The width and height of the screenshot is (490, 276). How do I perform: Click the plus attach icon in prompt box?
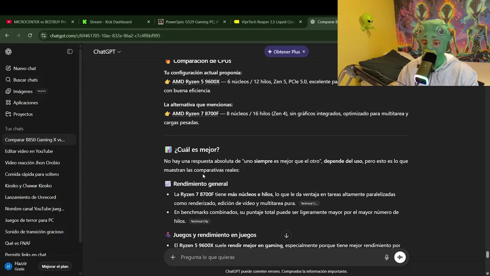pos(173,257)
